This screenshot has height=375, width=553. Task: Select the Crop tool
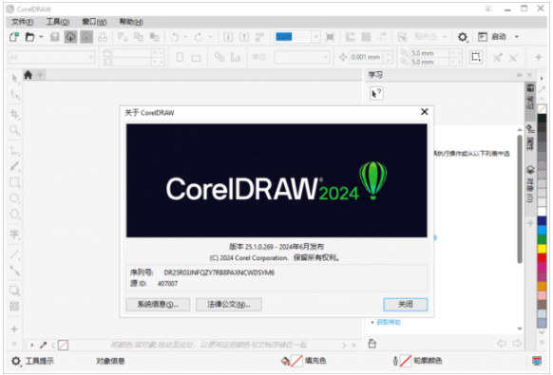(14, 114)
